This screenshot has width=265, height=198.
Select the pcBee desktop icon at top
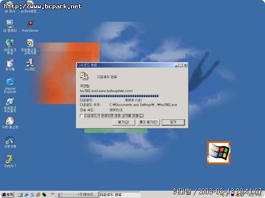coord(30,7)
